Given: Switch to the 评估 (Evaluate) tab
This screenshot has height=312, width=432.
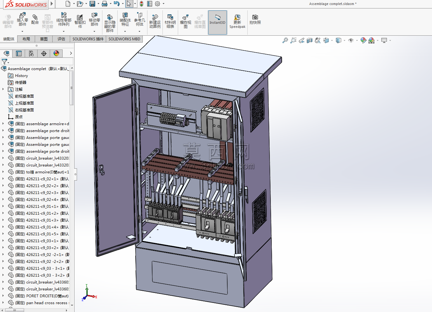Looking at the screenshot, I should [x=61, y=39].
